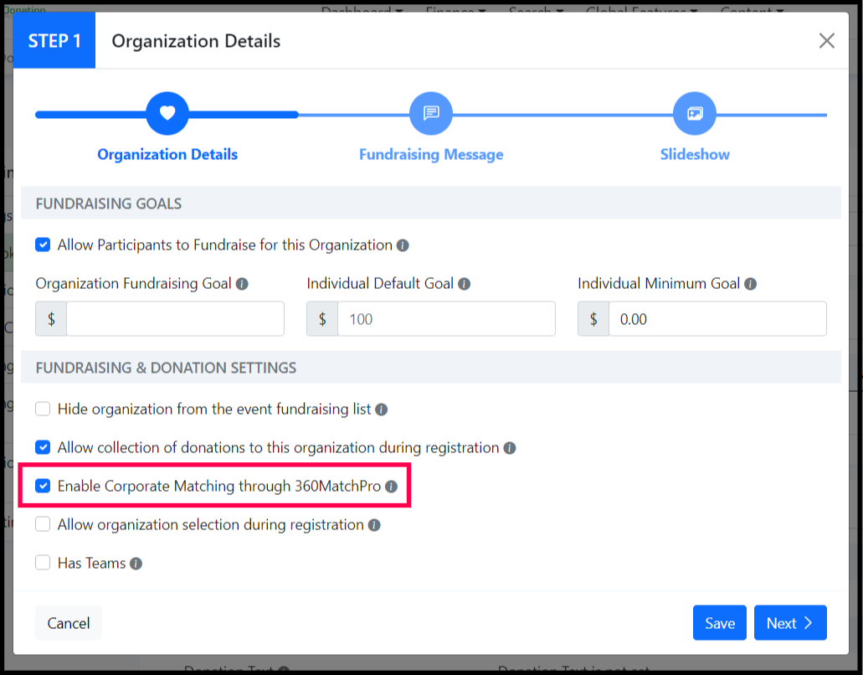
Task: Click the Cancel button
Action: pos(69,623)
